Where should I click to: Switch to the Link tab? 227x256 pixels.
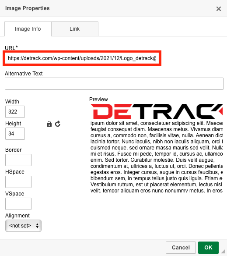point(75,29)
